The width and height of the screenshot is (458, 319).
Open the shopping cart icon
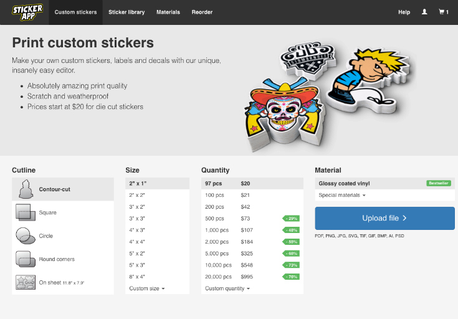coord(443,12)
